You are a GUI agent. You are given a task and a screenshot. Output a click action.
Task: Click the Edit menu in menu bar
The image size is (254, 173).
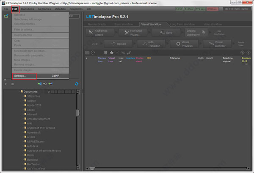coord(14,9)
